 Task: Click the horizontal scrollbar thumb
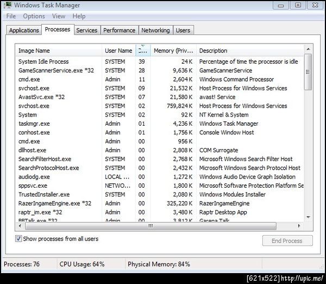[x=151, y=226]
